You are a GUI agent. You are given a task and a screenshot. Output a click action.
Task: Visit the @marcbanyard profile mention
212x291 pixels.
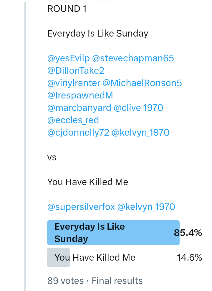pyautogui.click(x=79, y=108)
